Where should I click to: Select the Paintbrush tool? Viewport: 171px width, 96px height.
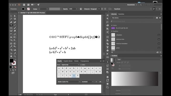pyautogui.click(x=15, y=28)
